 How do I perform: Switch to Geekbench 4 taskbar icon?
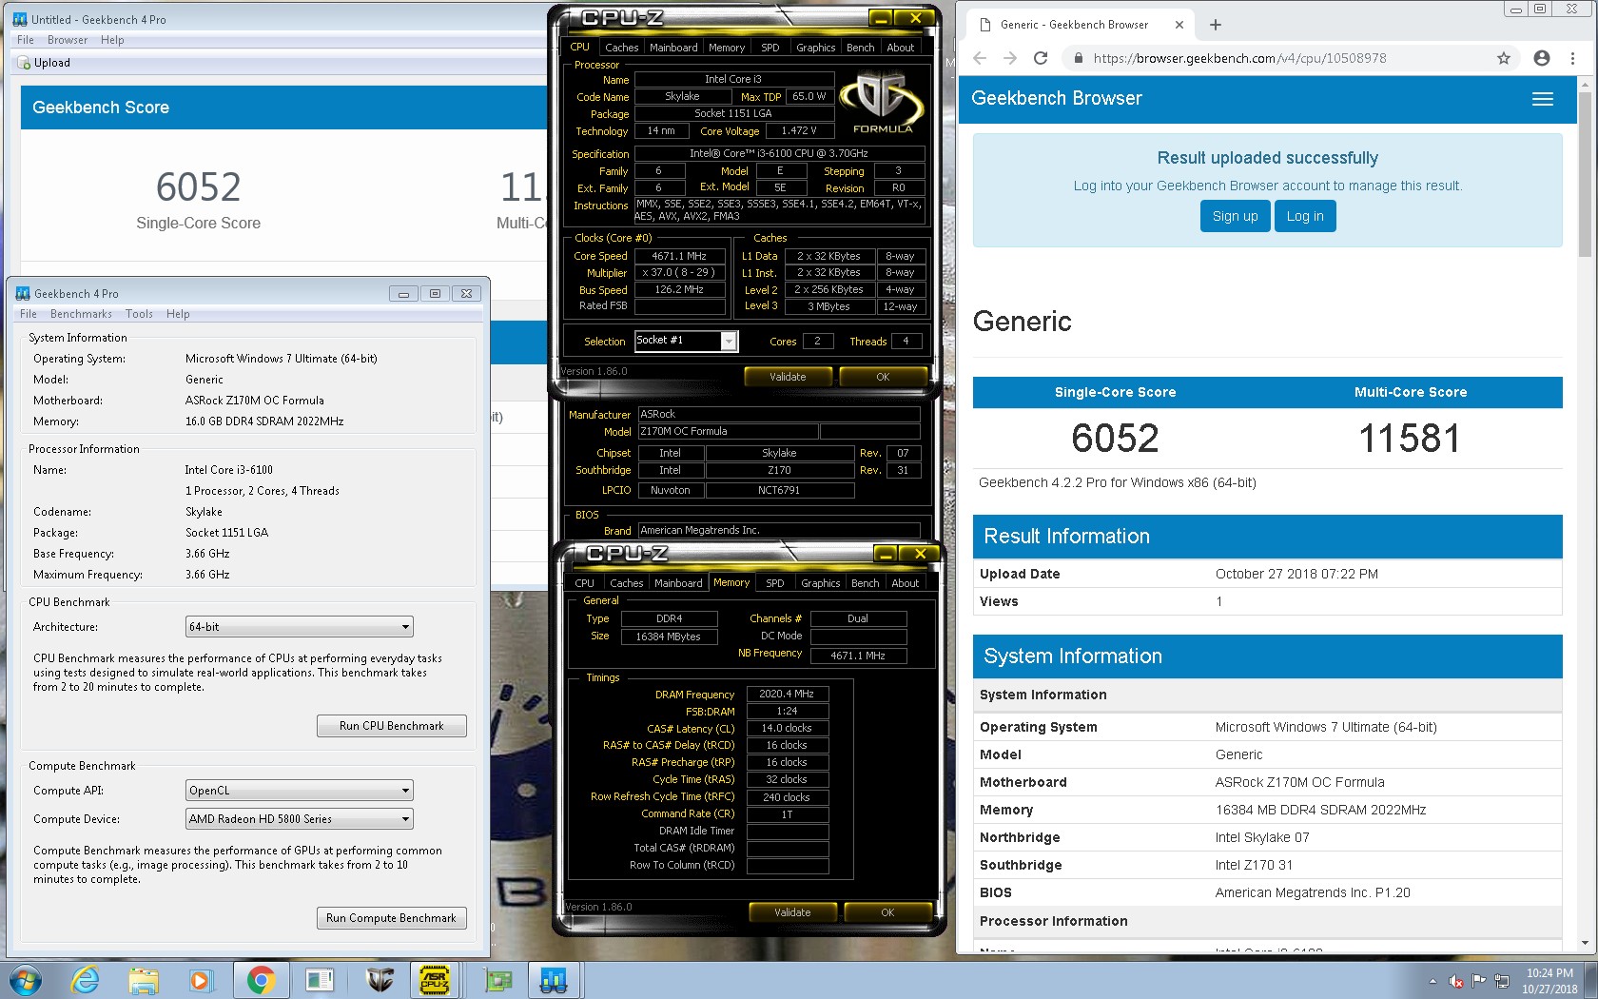(554, 980)
